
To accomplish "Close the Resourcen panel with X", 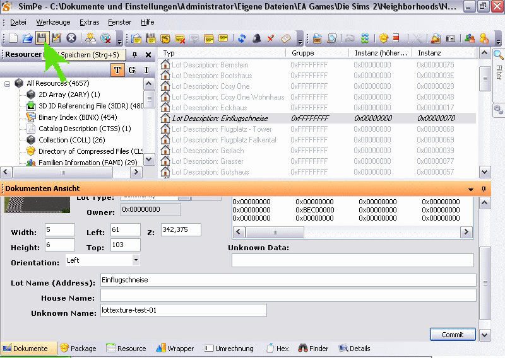I will (148, 55).
